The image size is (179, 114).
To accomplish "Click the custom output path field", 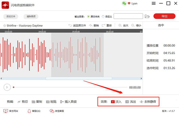I will point(128,16).
